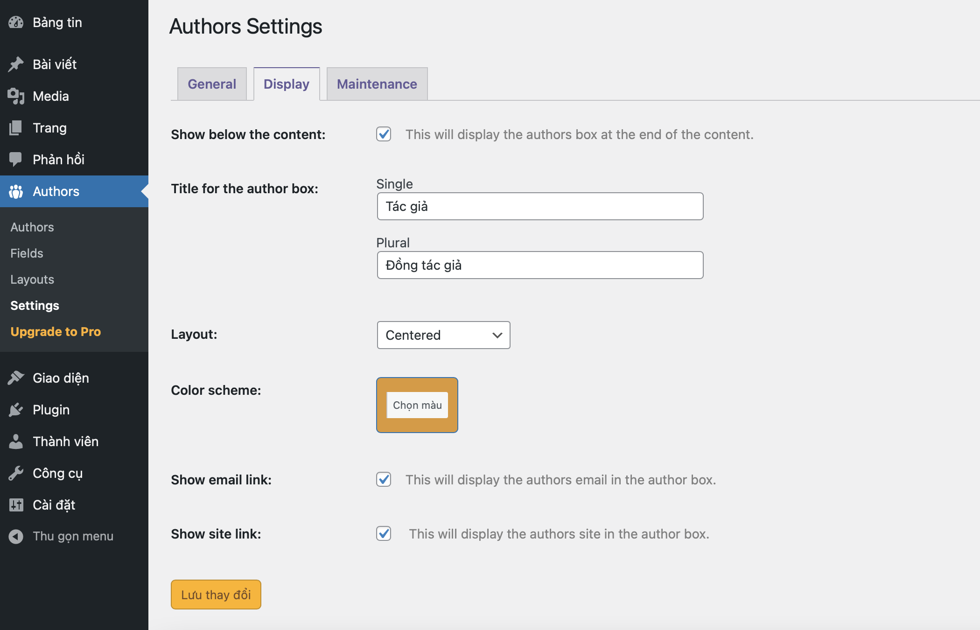Open the Maintenance tab
Viewport: 980px width, 630px height.
377,84
